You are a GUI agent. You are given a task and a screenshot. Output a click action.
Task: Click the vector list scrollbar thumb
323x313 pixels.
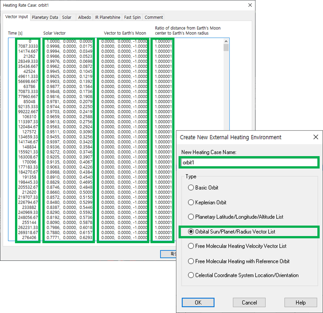click(x=226, y=48)
